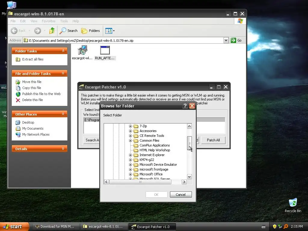This screenshot has height=231, width=308.
Task: Open the Start menu
Action: point(14,227)
